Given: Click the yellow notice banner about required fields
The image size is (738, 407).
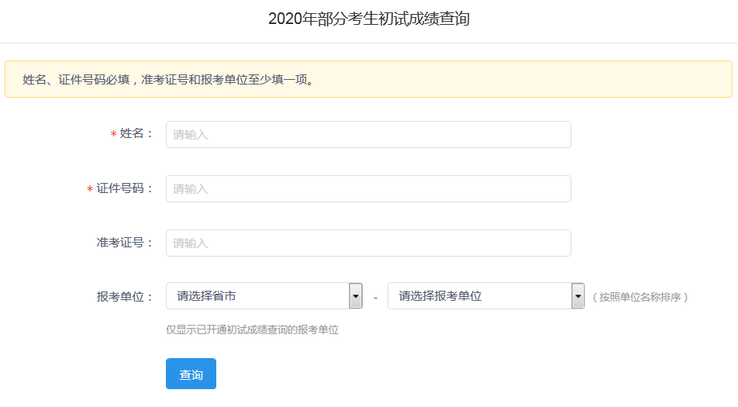Looking at the screenshot, I should click(x=368, y=79).
